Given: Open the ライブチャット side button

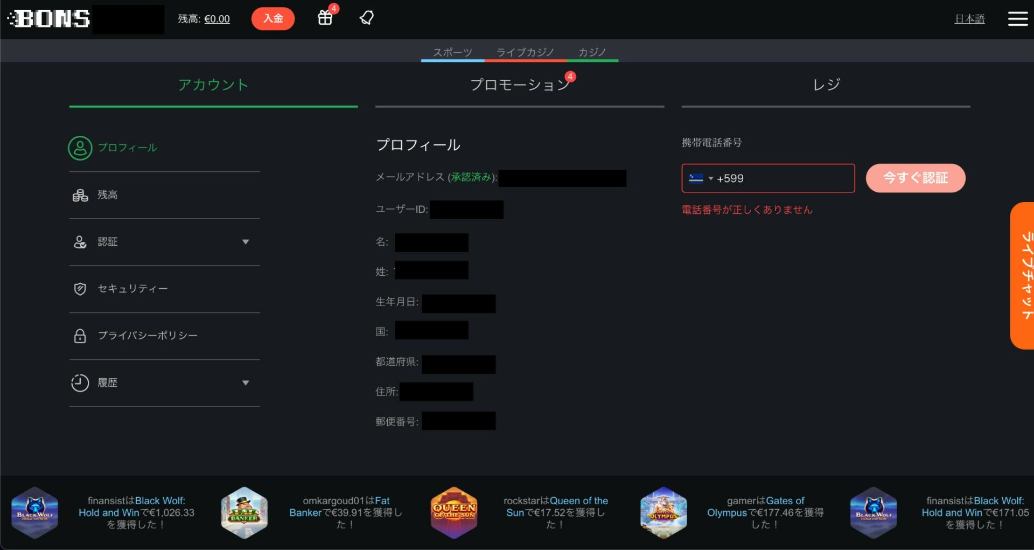Looking at the screenshot, I should (1023, 276).
